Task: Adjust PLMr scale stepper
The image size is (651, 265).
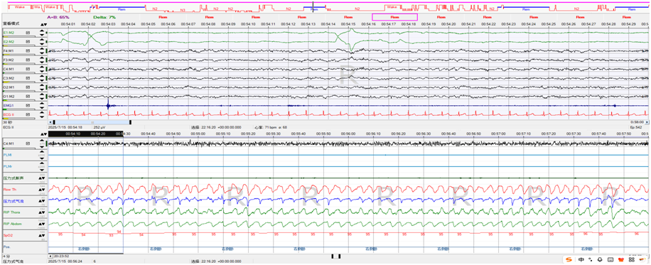Action: (43, 166)
